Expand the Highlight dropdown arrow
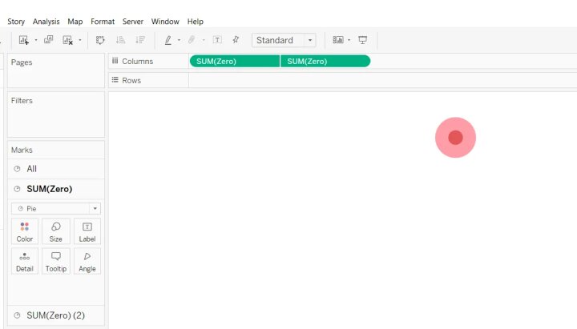 pyautogui.click(x=180, y=40)
